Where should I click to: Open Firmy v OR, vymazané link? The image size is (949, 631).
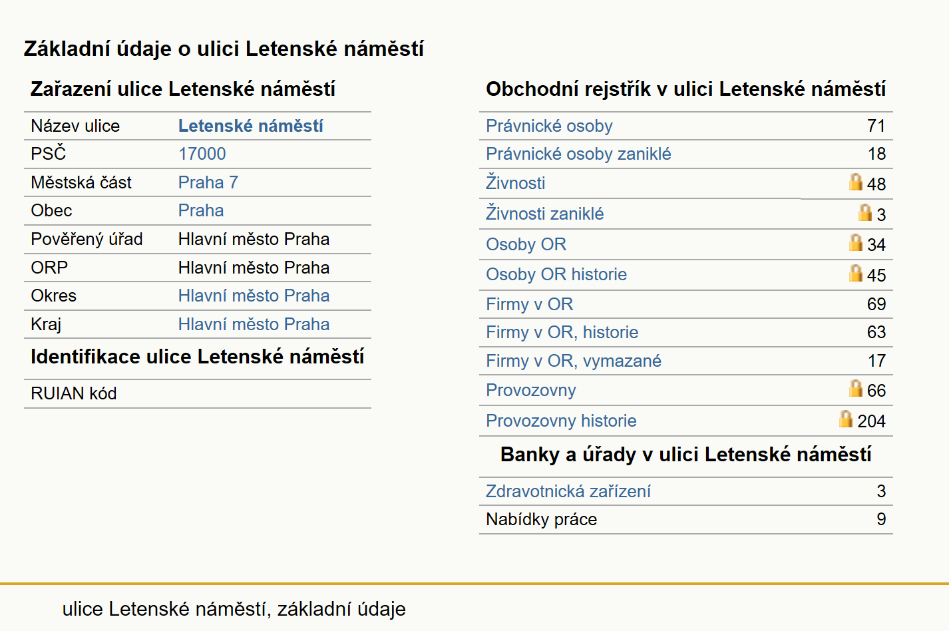pos(574,361)
